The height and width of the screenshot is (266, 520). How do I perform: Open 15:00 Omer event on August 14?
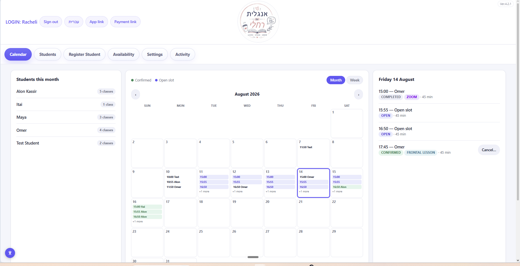point(313,177)
